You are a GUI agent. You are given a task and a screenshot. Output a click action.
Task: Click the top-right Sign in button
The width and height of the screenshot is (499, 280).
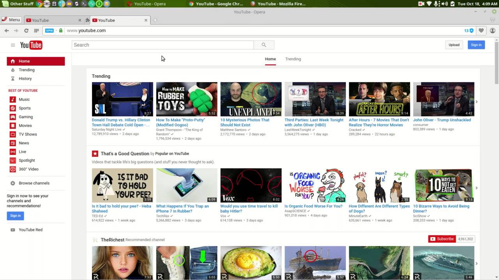tap(476, 45)
